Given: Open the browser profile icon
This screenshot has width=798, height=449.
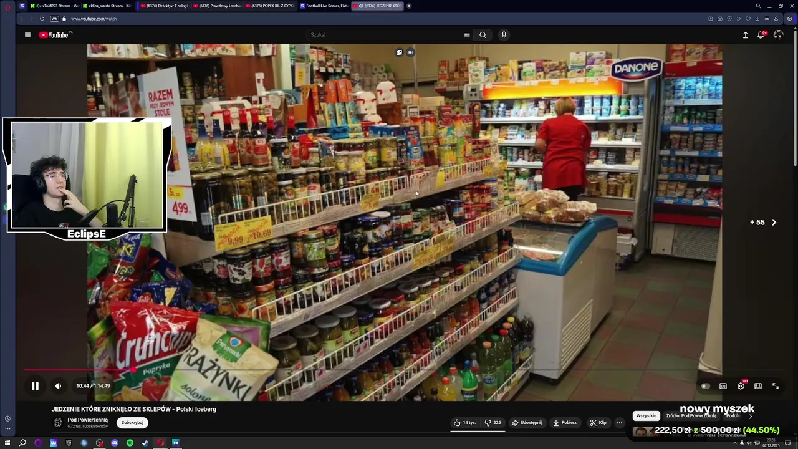Looking at the screenshot, I should click(776, 19).
